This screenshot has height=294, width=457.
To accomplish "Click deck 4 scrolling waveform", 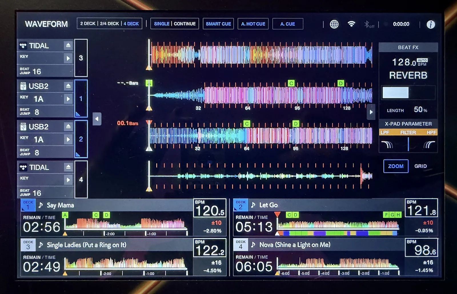I will (x=260, y=176).
